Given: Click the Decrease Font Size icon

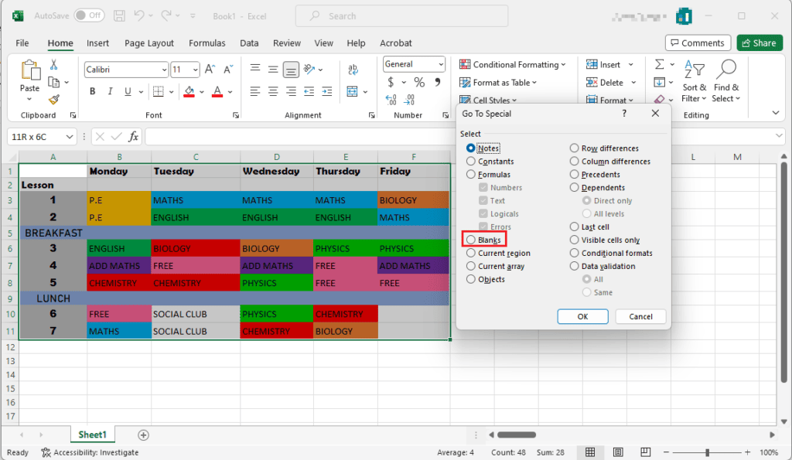Looking at the screenshot, I should [x=228, y=69].
